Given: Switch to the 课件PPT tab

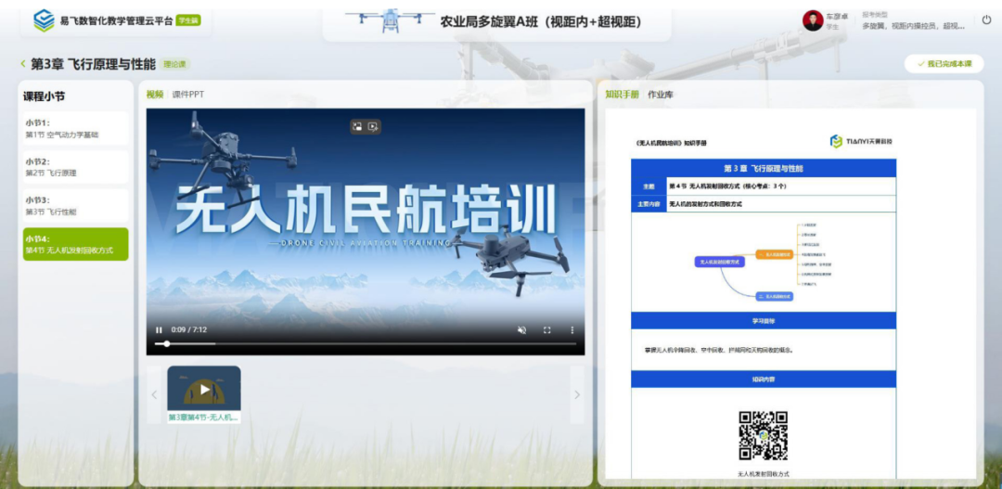Looking at the screenshot, I should point(187,95).
